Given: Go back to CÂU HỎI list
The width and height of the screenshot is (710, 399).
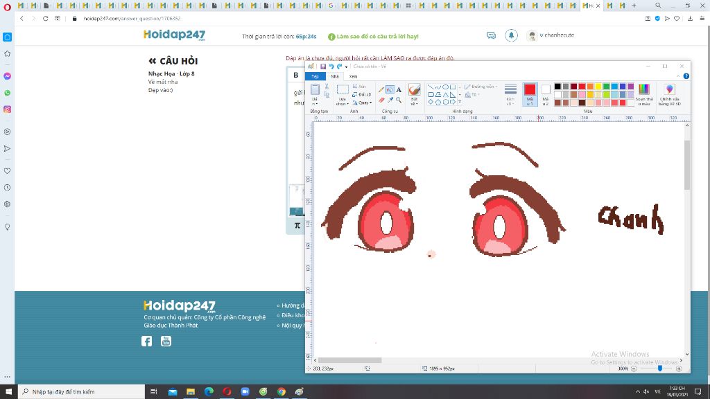Looking at the screenshot, I should point(173,61).
